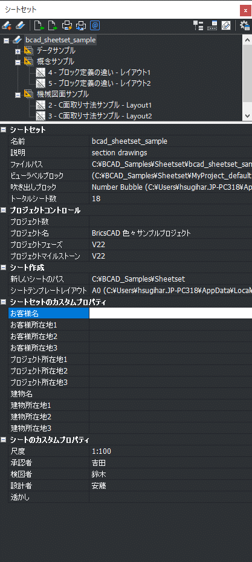Click the ビューラベルブロック value field

170,176
